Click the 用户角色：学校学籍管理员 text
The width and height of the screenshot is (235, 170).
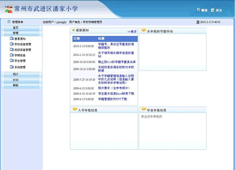[86, 22]
